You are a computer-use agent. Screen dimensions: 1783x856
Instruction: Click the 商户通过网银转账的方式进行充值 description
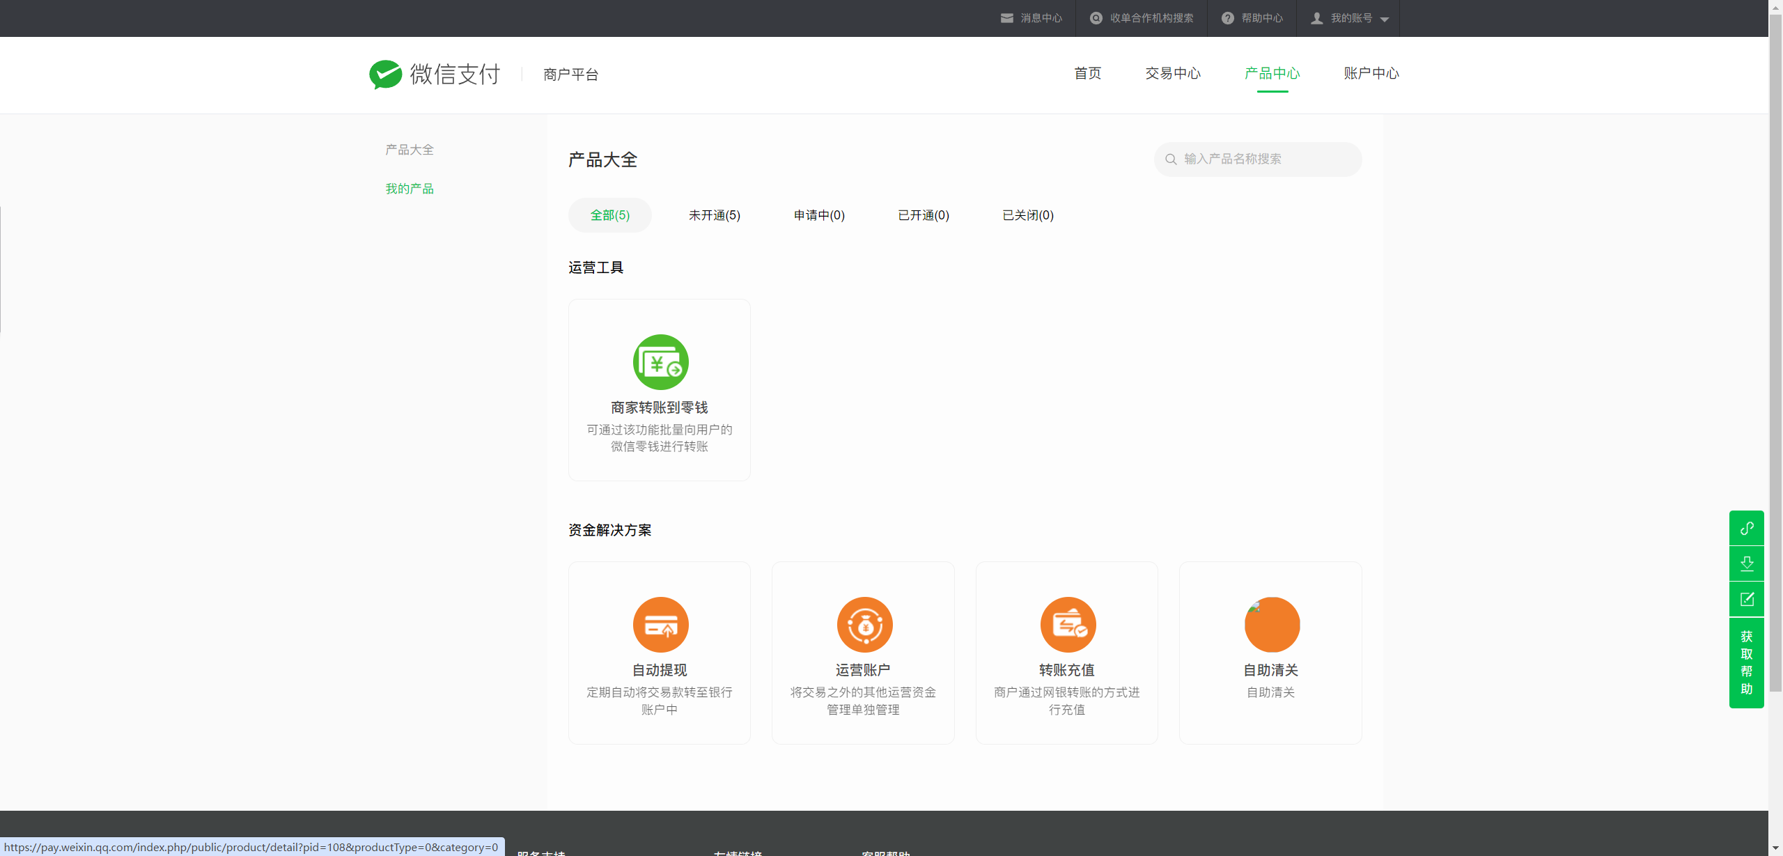pos(1067,701)
